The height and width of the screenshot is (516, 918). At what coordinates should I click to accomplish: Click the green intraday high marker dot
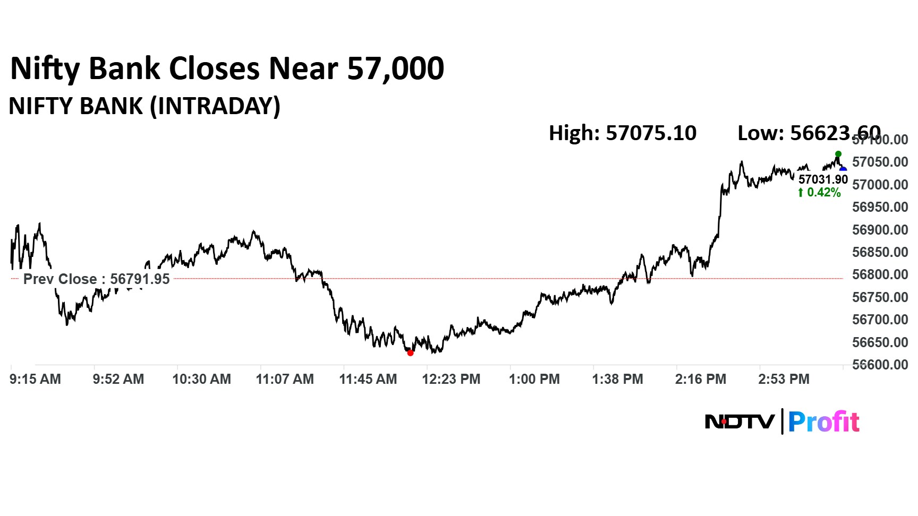pyautogui.click(x=838, y=154)
